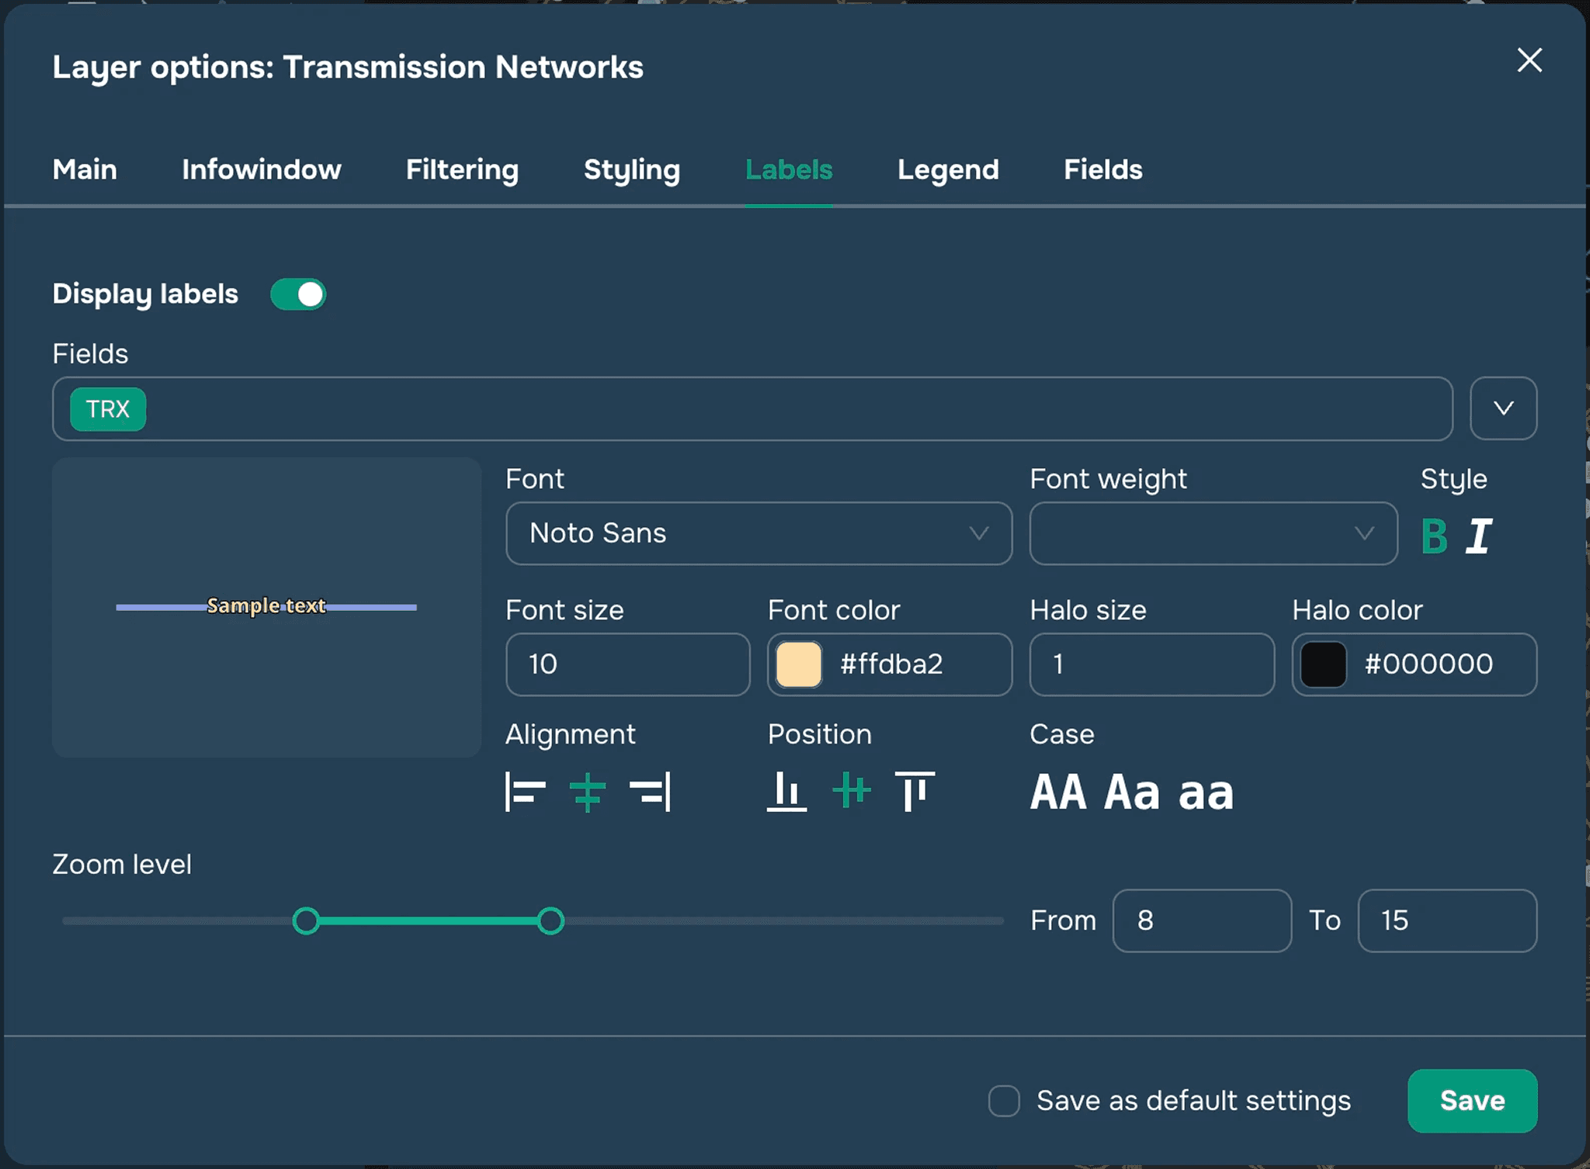Click the Save button
The image size is (1590, 1169).
(1472, 1101)
